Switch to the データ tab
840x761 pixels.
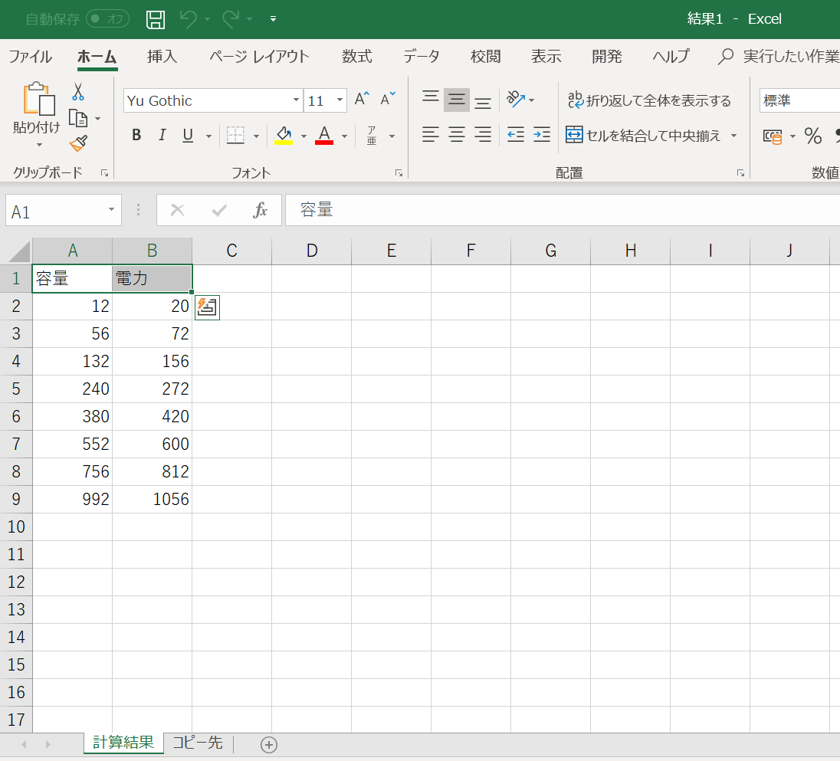coord(421,56)
